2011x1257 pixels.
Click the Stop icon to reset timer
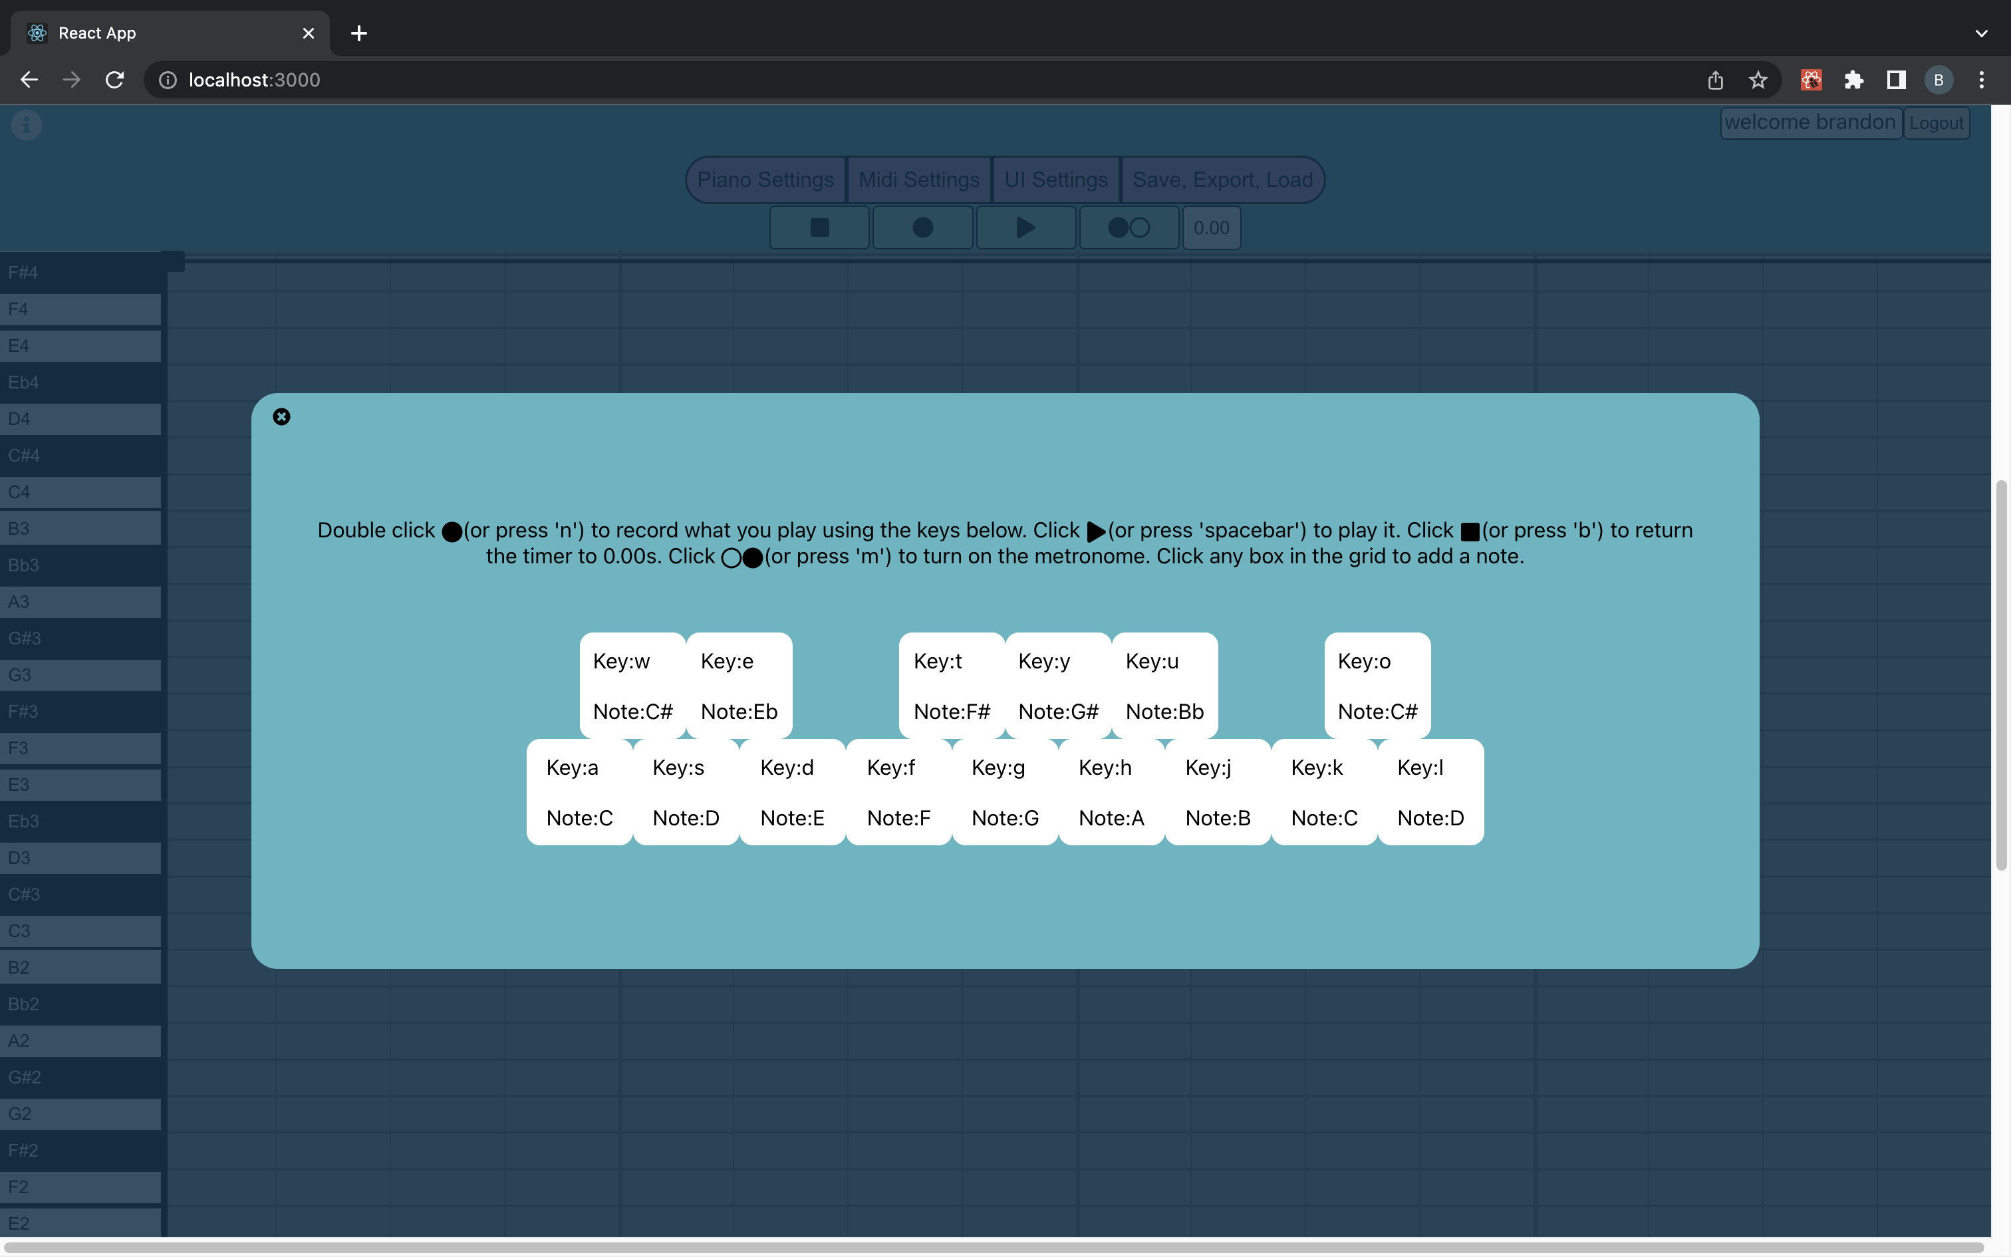pyautogui.click(x=819, y=227)
